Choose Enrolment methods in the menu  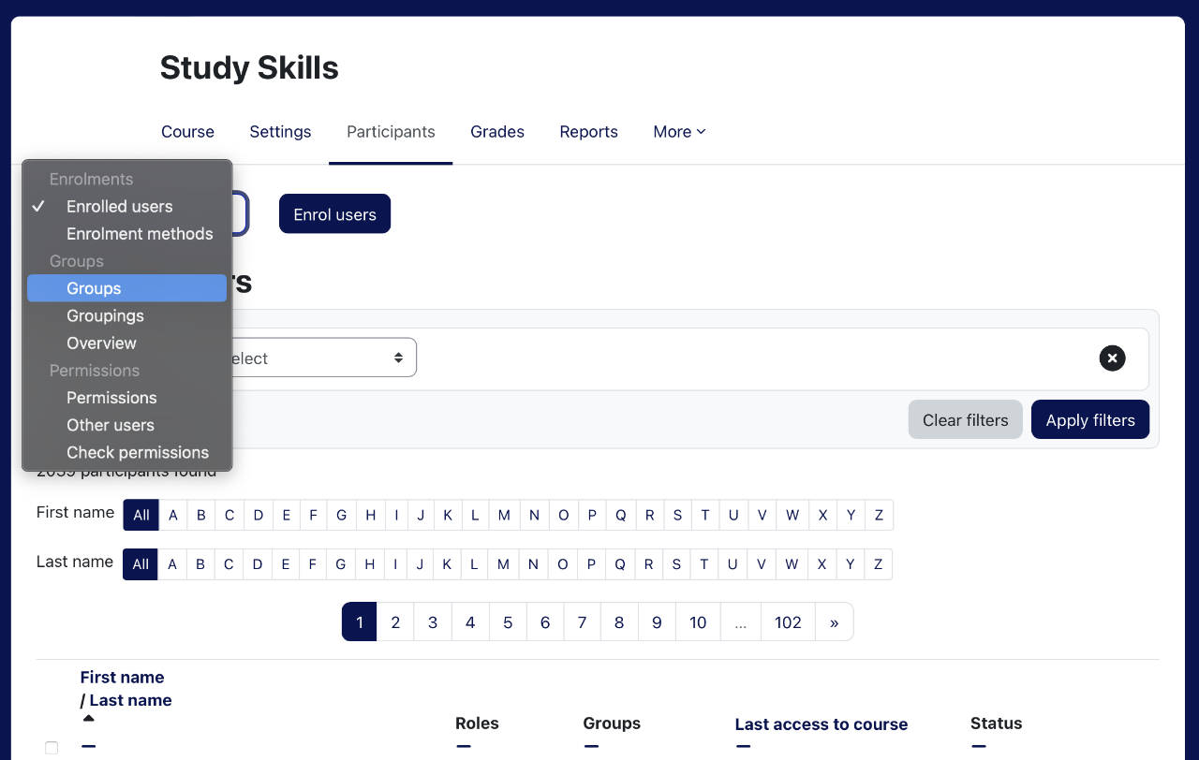[x=127, y=234]
